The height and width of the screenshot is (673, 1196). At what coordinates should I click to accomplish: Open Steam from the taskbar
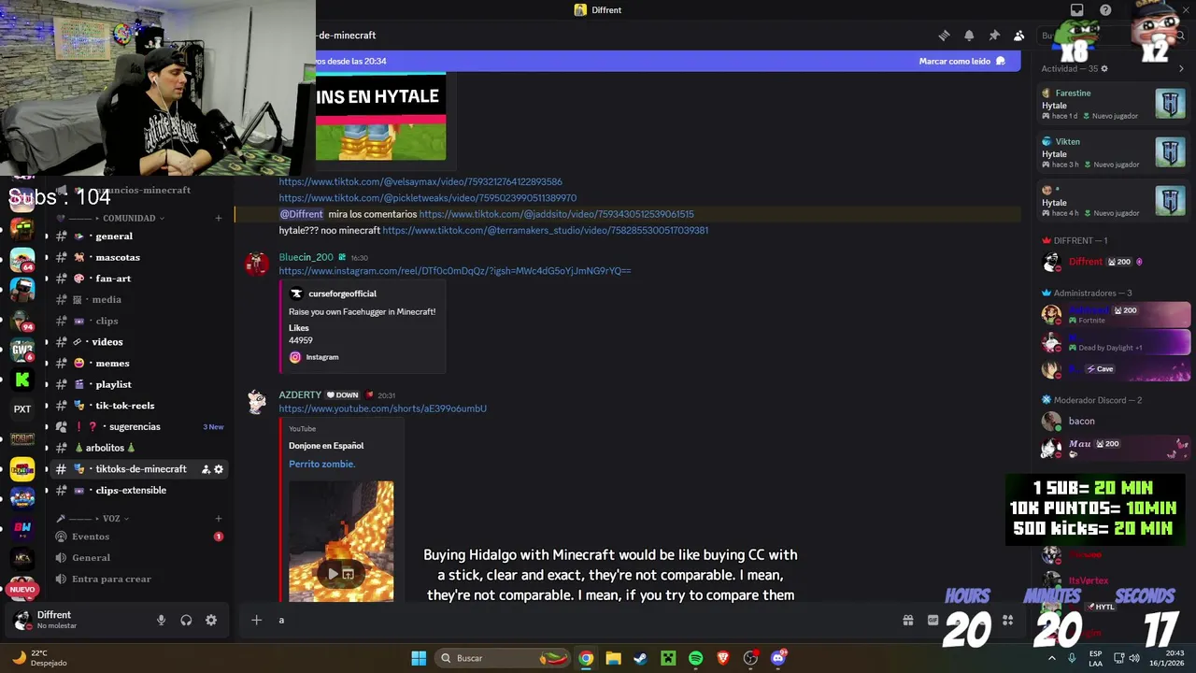640,658
